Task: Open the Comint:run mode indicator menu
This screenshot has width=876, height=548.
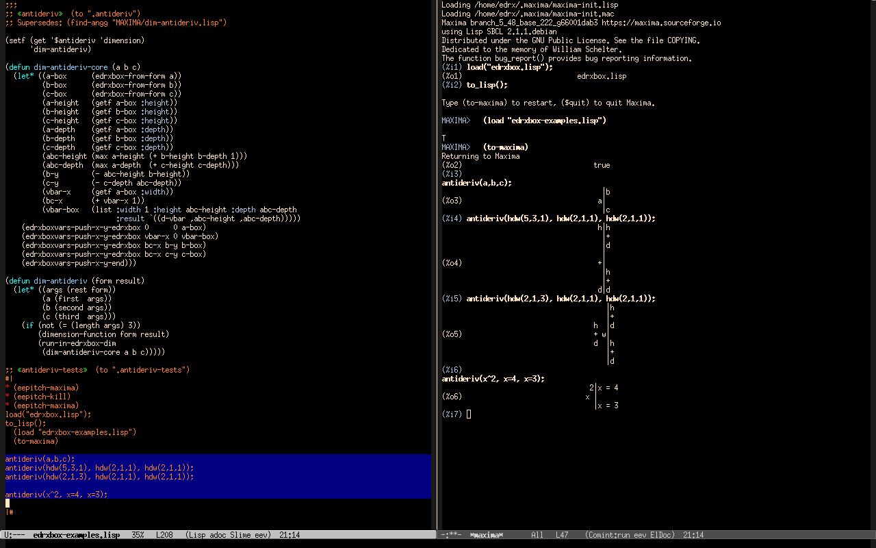Action: [x=608, y=535]
